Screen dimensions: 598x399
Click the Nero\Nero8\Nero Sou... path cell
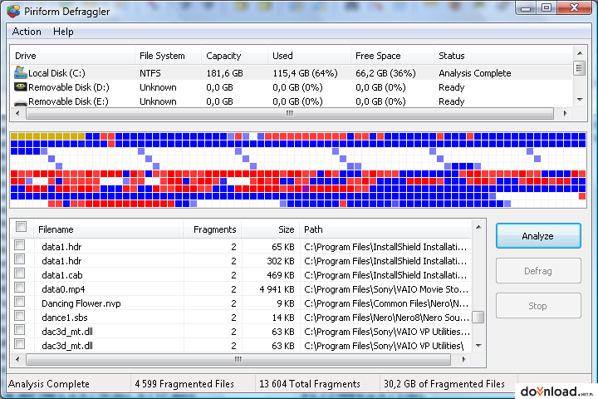coord(386,318)
